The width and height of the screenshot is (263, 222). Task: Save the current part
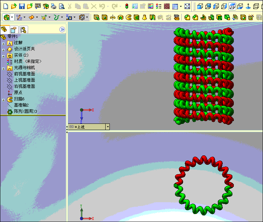22,6
